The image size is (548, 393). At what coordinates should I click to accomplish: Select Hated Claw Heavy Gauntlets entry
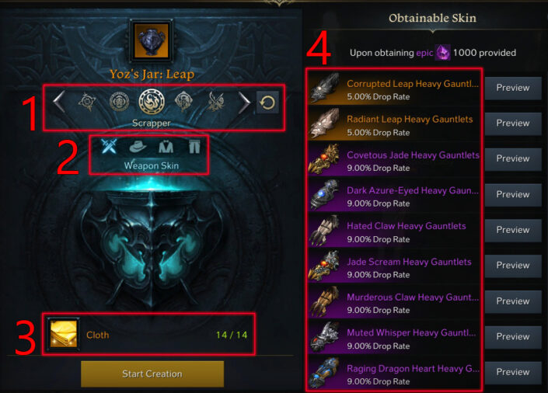click(x=394, y=231)
